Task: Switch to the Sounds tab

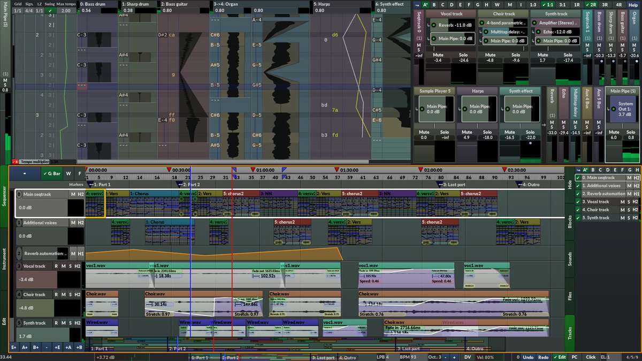Action: [569, 259]
